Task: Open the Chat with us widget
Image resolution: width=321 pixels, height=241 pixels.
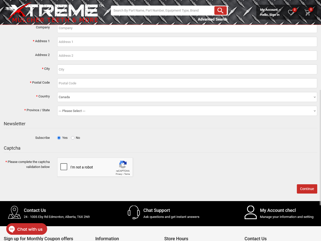Action: click(27, 229)
